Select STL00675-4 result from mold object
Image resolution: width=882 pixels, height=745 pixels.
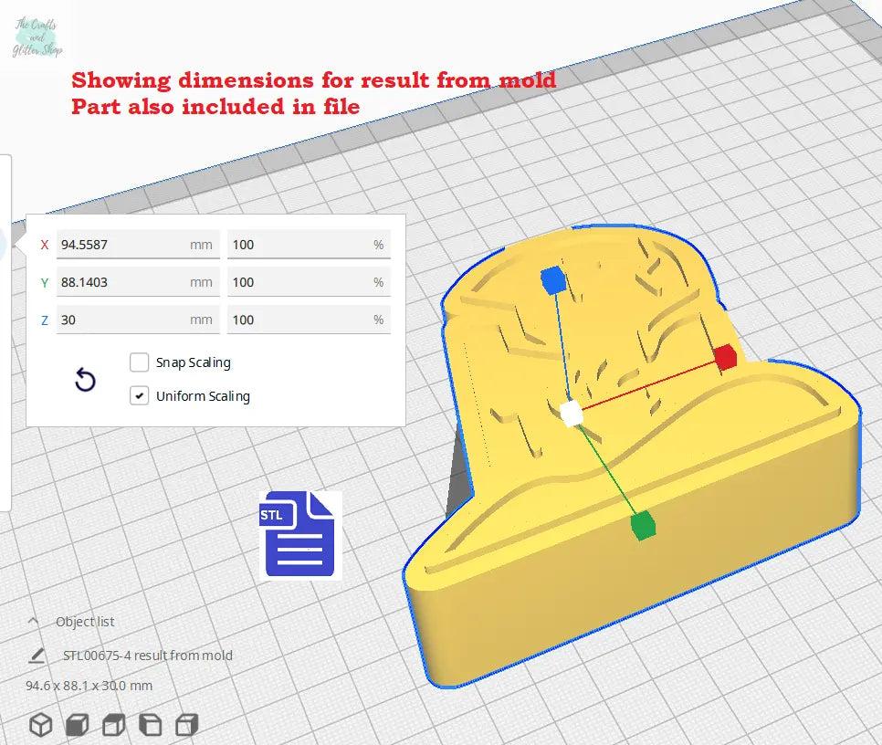(147, 656)
